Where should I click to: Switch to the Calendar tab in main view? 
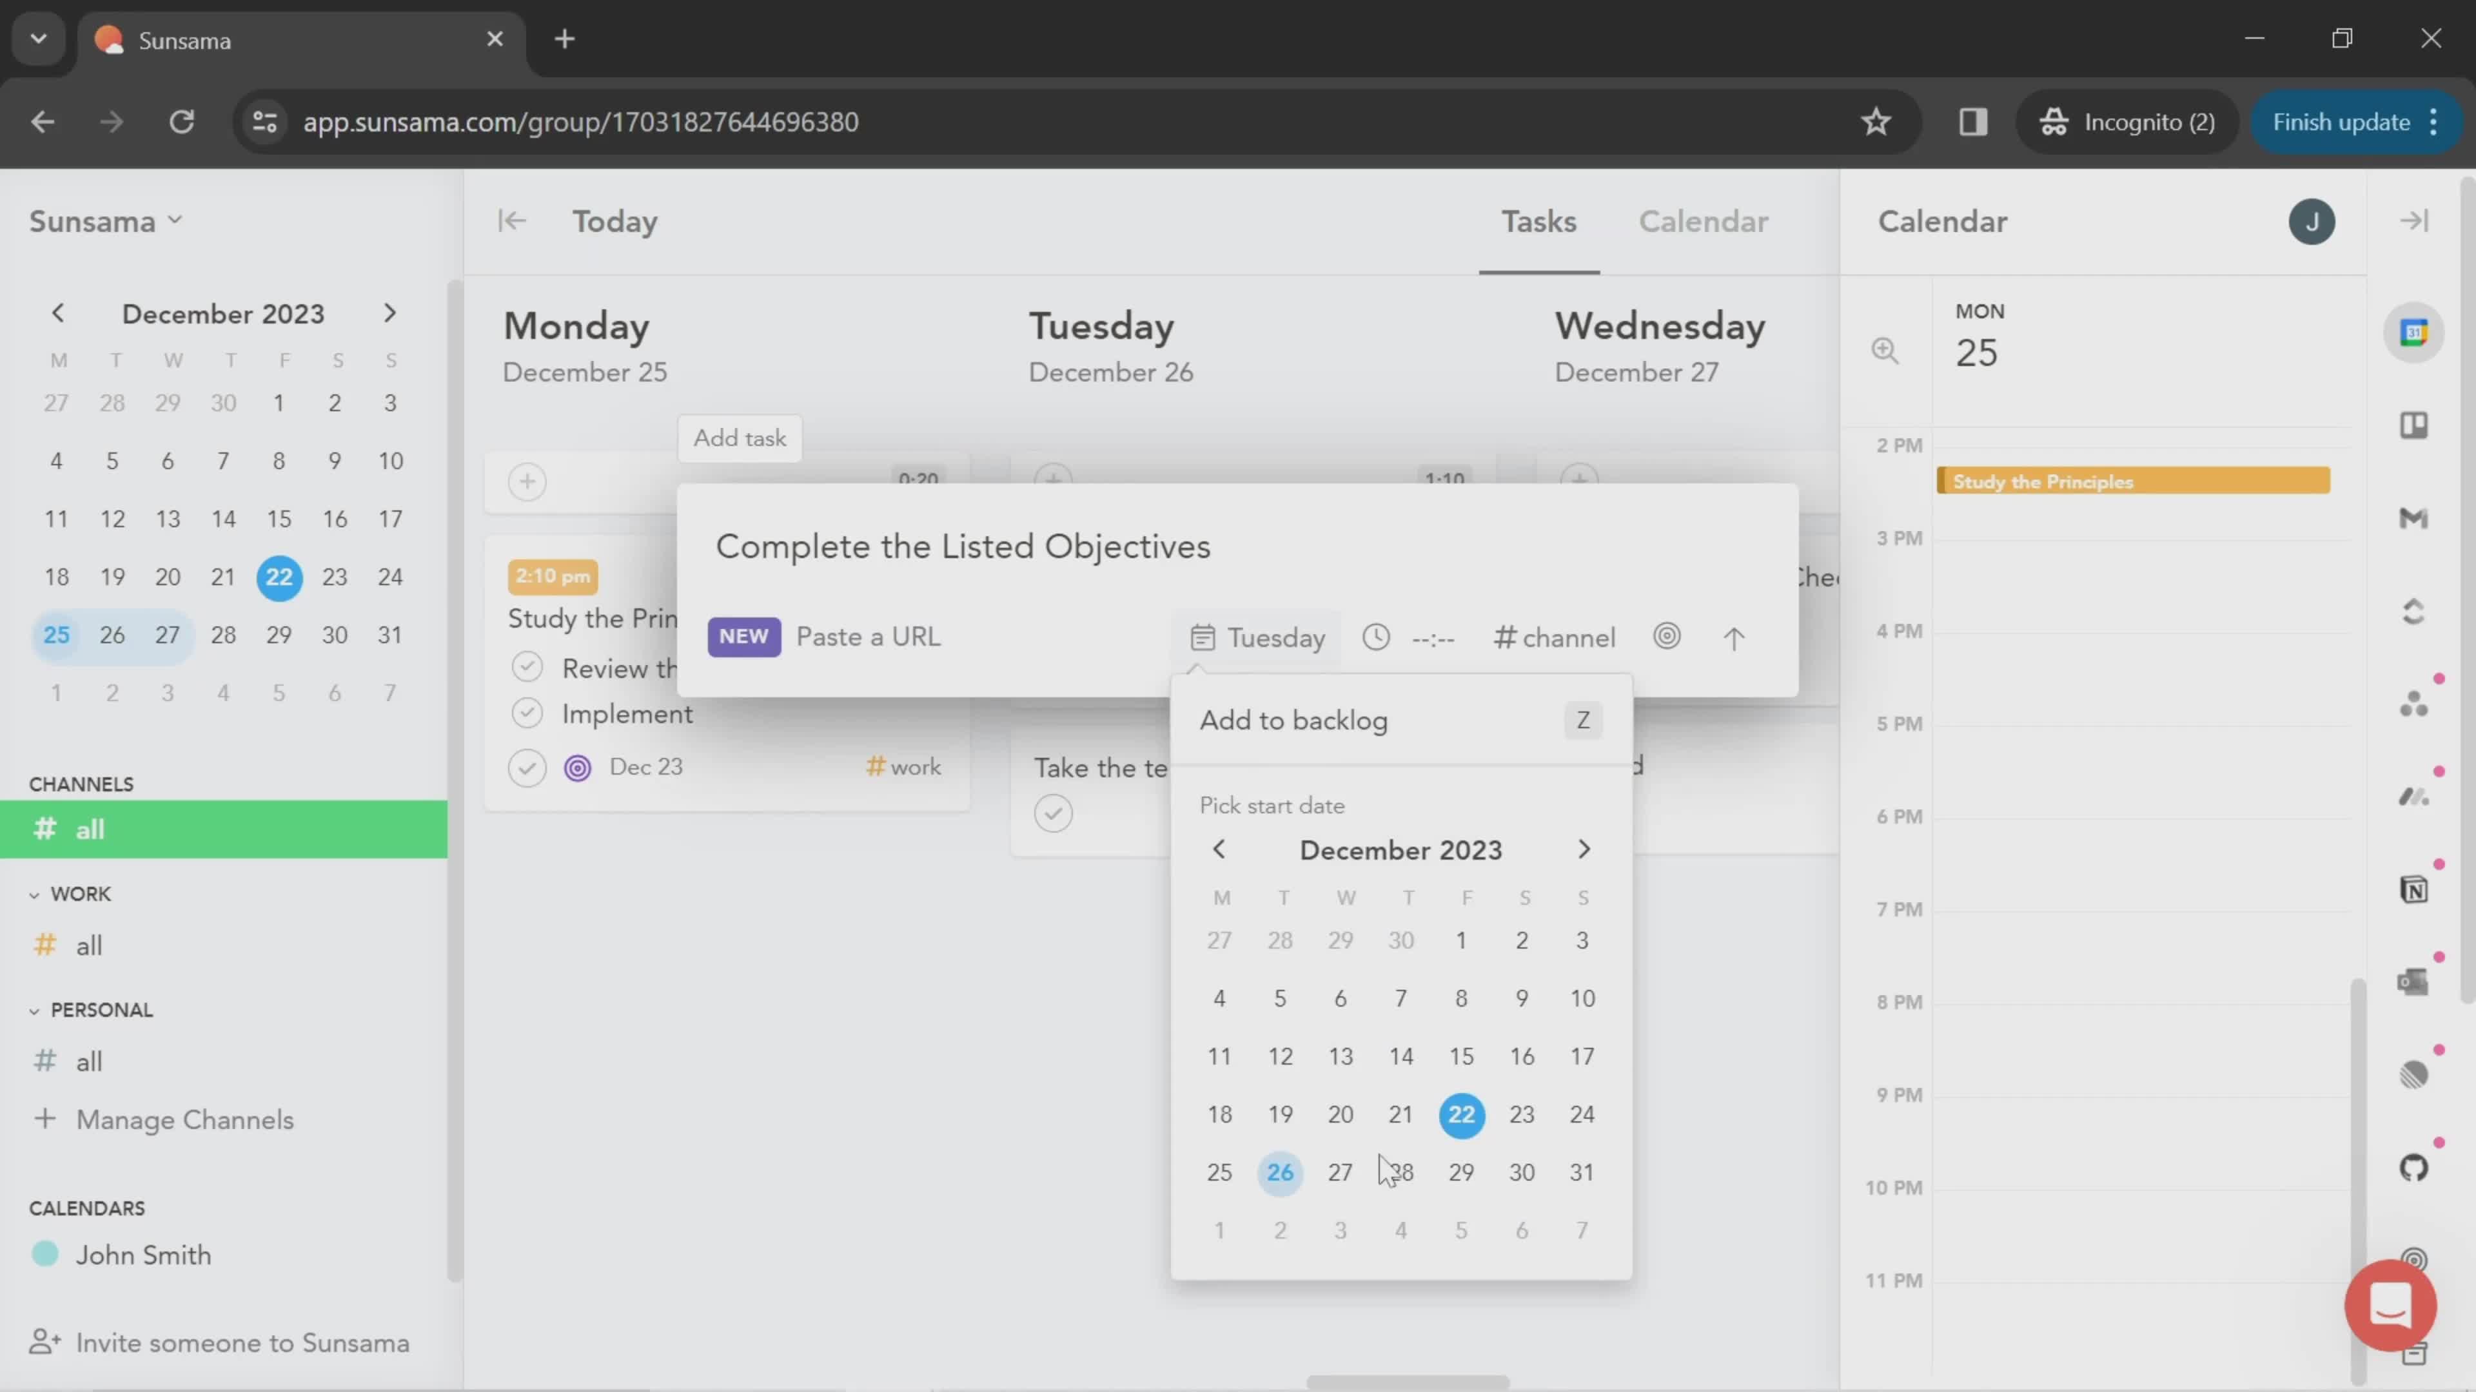tap(1702, 221)
